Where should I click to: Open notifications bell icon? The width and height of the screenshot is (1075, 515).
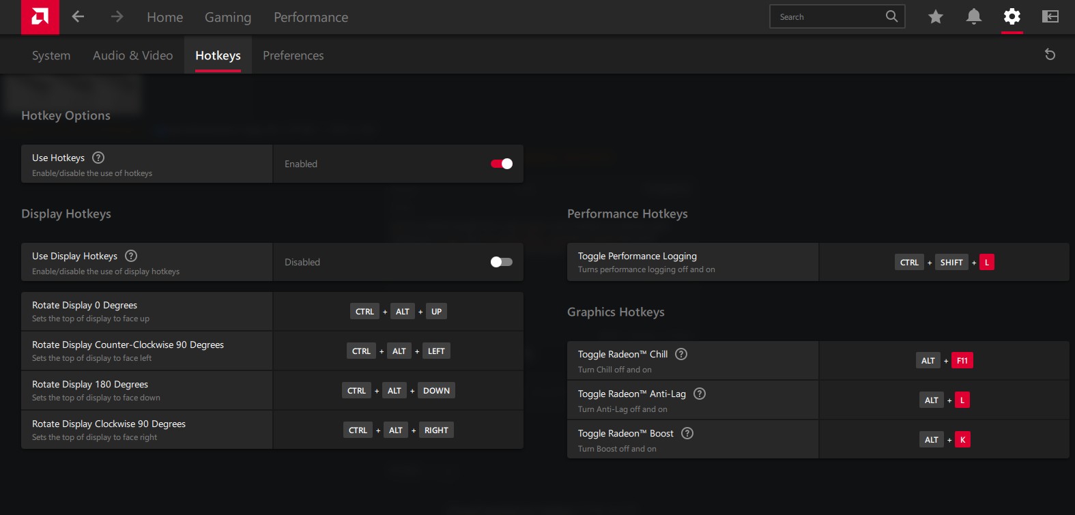tap(973, 17)
